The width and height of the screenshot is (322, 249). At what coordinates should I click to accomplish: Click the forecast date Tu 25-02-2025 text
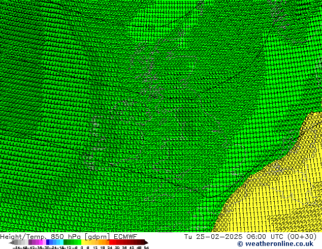pyautogui.click(x=213, y=237)
